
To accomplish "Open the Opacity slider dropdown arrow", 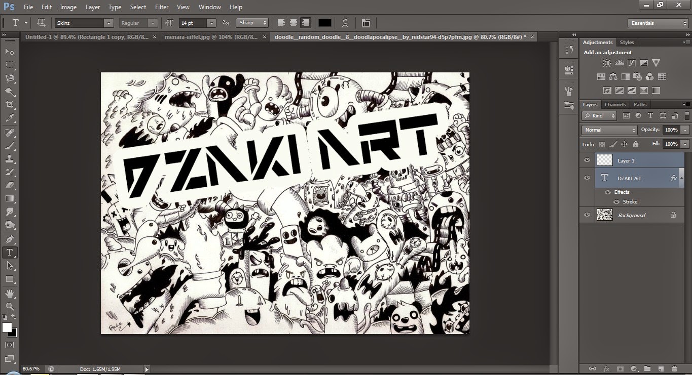I will [685, 130].
